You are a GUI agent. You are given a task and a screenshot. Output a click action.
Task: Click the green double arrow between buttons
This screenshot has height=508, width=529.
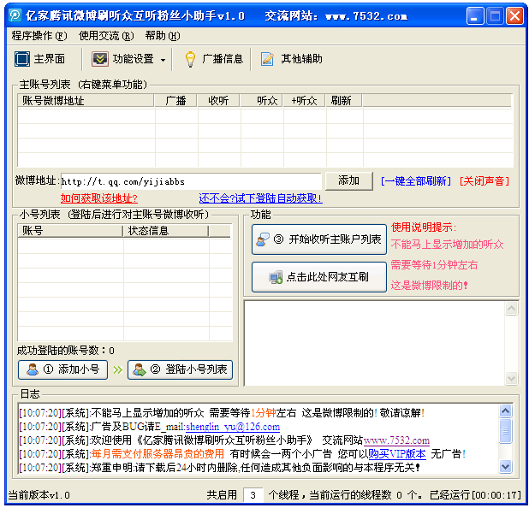tap(117, 370)
